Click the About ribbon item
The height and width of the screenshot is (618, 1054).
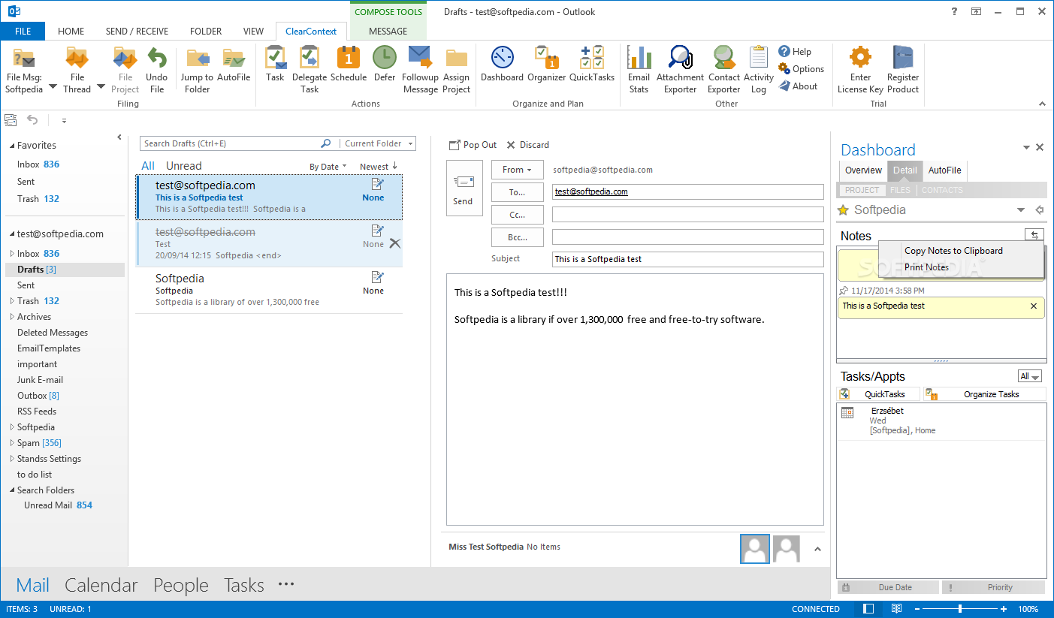click(x=798, y=86)
